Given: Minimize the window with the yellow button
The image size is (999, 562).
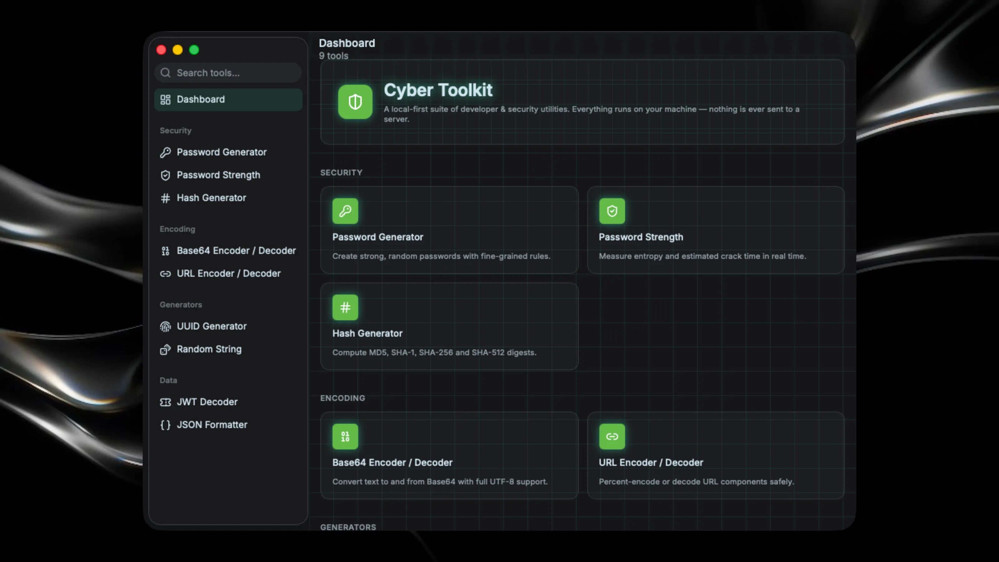Looking at the screenshot, I should click(178, 50).
